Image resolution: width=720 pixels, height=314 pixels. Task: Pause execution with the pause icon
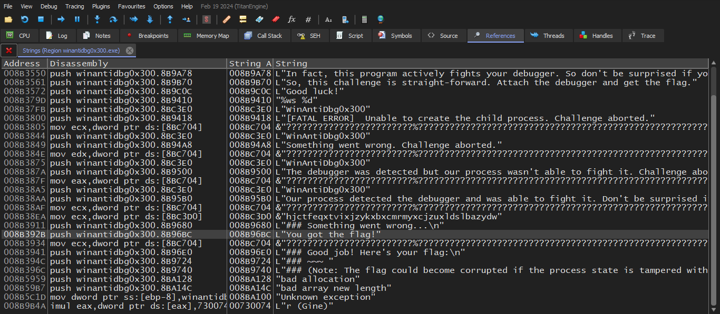click(x=77, y=19)
